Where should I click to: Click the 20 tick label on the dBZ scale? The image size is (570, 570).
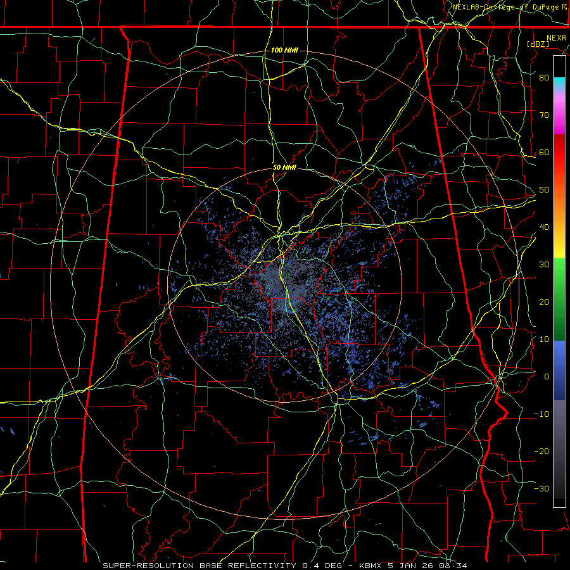click(x=544, y=302)
